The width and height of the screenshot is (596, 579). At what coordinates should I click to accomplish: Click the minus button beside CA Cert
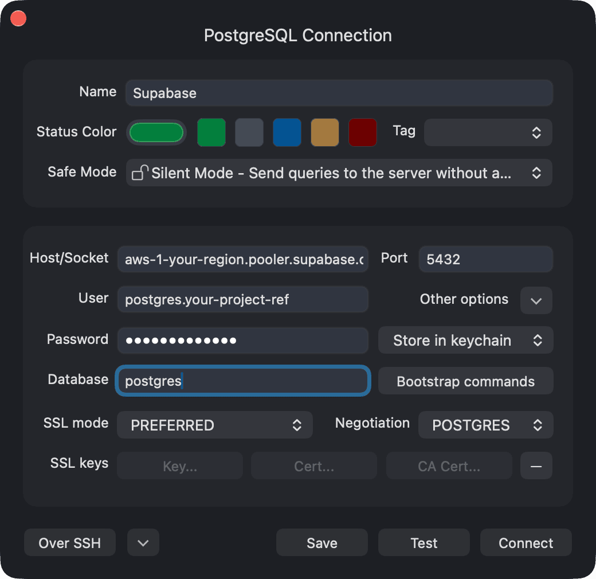coord(536,465)
